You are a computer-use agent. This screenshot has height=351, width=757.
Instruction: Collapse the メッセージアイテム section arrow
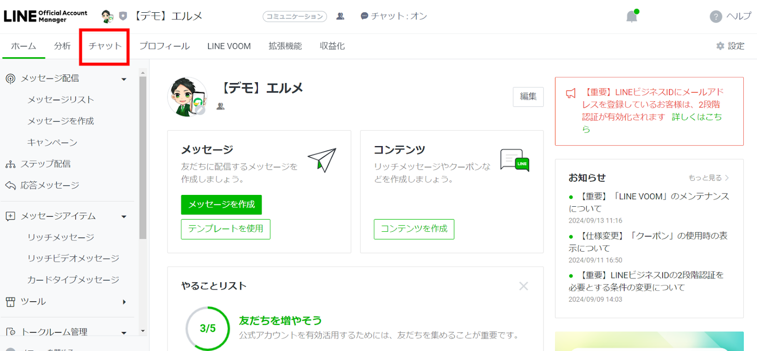point(124,217)
